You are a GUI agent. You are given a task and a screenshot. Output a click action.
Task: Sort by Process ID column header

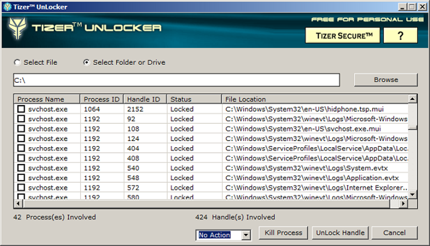point(102,99)
